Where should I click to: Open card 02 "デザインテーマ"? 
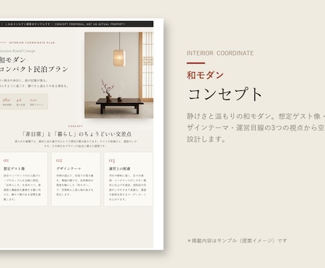click(76, 179)
